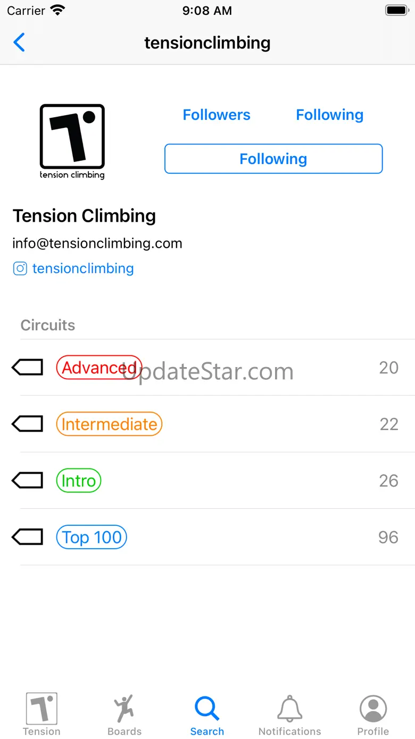Go to the Profile tab
Viewport: 415px width, 739px height.
tap(373, 714)
